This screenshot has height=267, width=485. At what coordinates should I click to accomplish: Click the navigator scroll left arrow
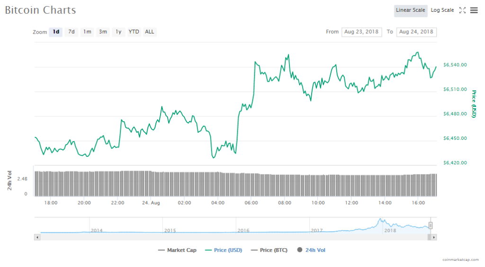tap(37, 237)
